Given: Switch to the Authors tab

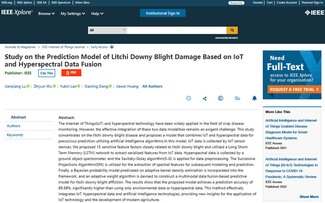Looking at the screenshot, I should click(13, 126).
